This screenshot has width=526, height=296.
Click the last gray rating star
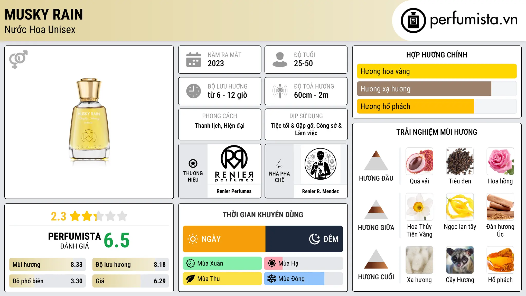122,216
